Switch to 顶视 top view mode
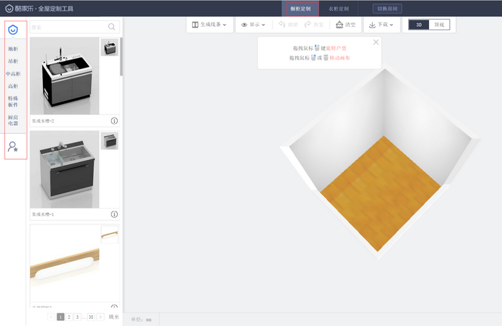The height and width of the screenshot is (326, 502). [439, 25]
